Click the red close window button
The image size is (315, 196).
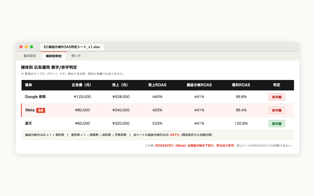pyautogui.click(x=21, y=47)
